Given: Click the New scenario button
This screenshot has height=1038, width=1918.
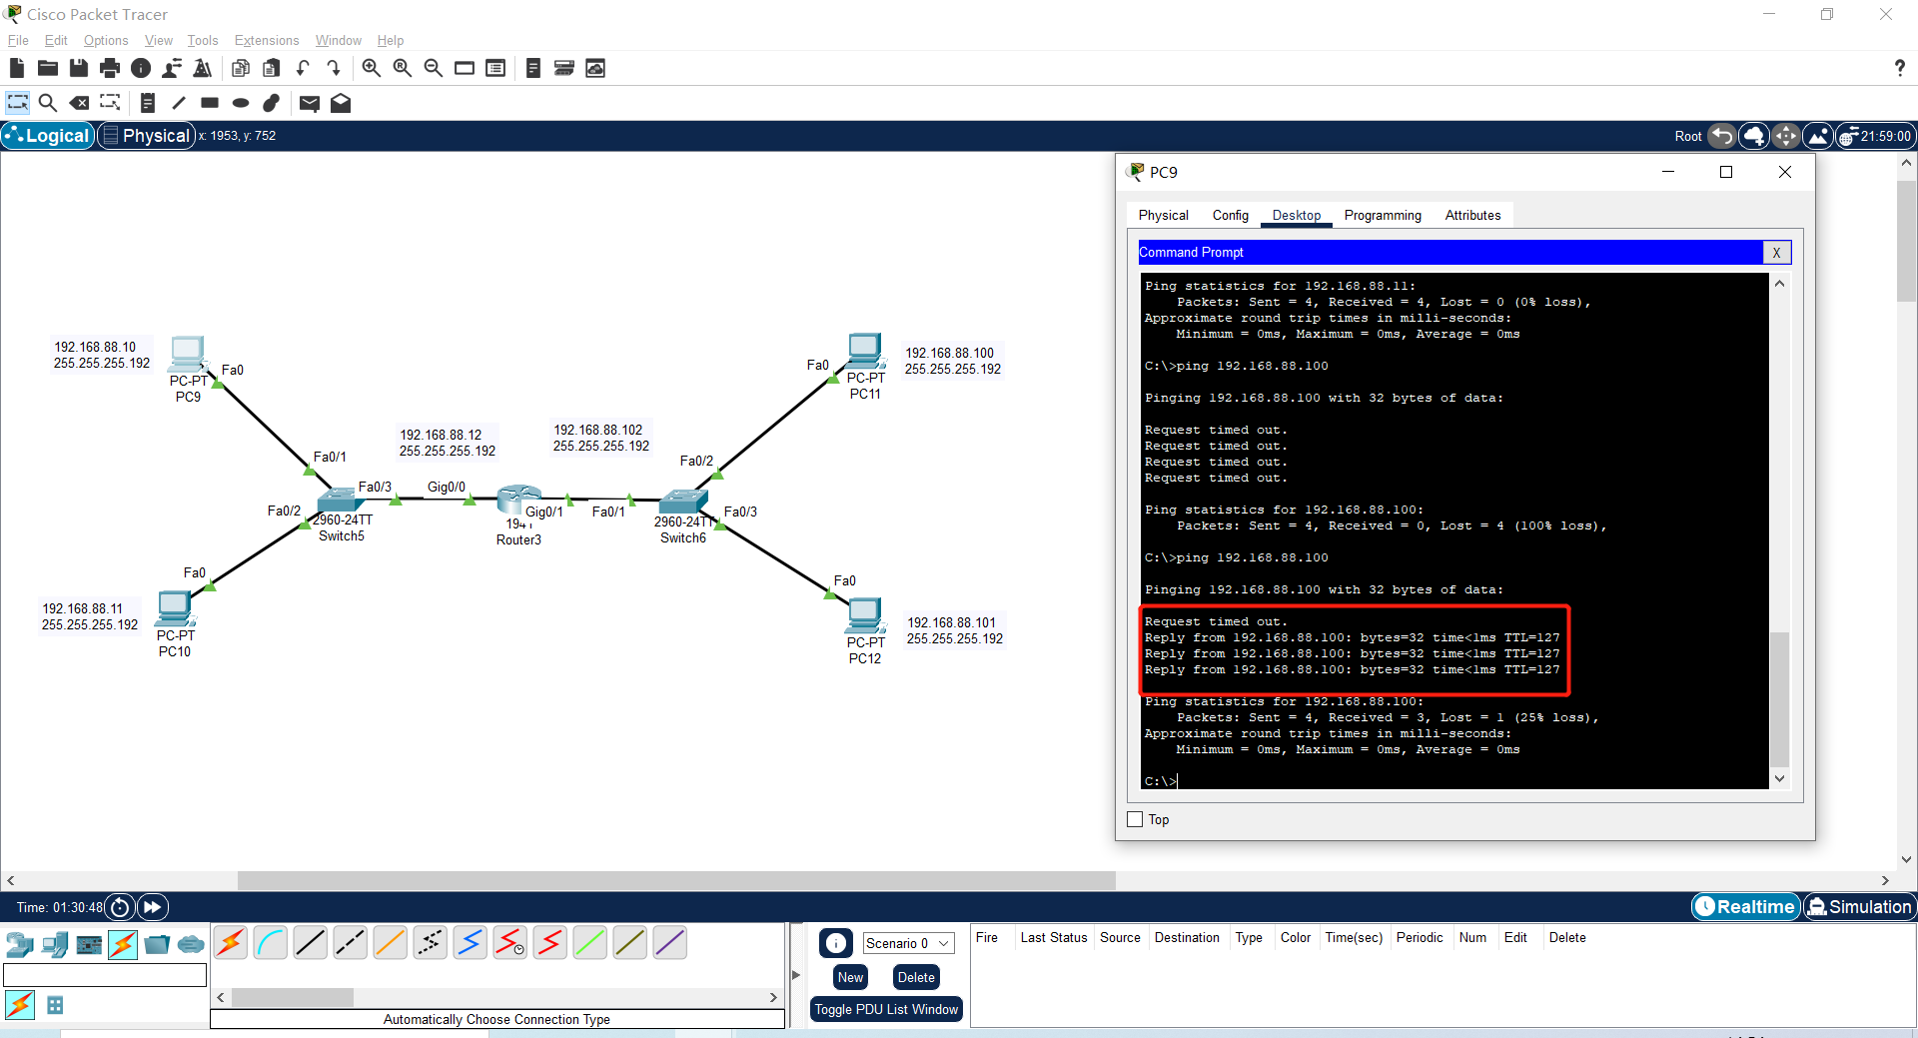Looking at the screenshot, I should 850,977.
